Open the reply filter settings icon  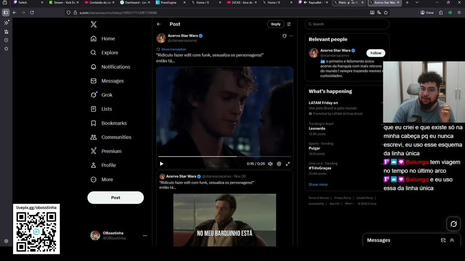coord(289,24)
